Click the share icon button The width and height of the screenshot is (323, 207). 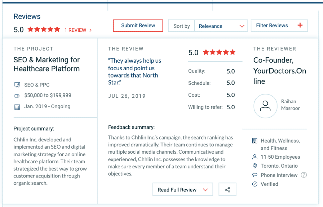pos(227,190)
